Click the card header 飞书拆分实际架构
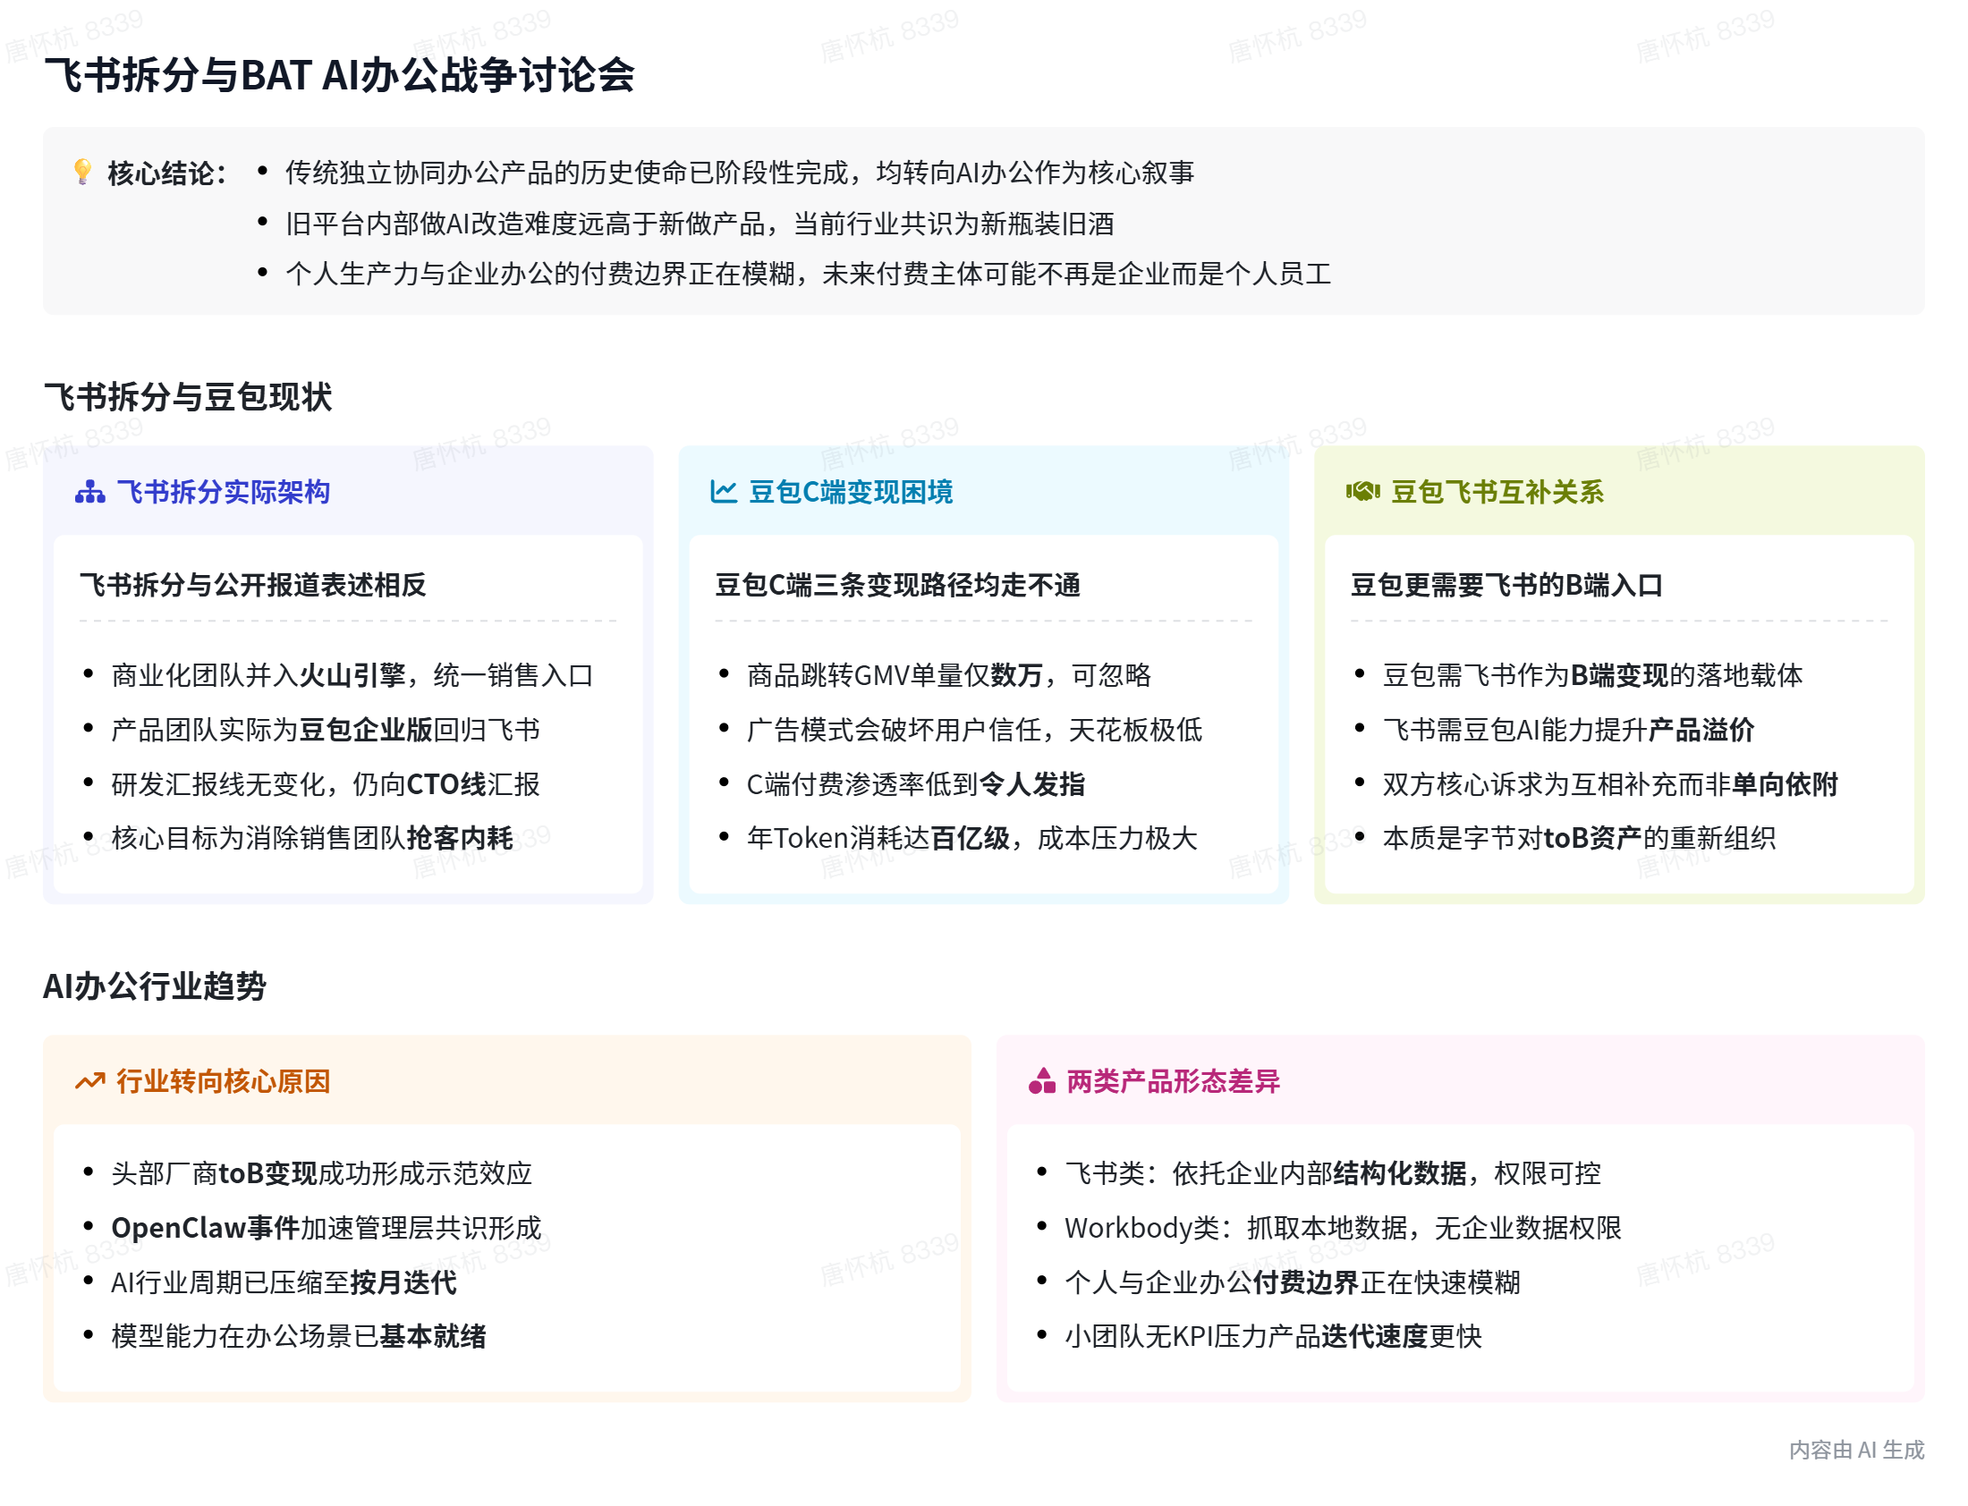 [224, 492]
